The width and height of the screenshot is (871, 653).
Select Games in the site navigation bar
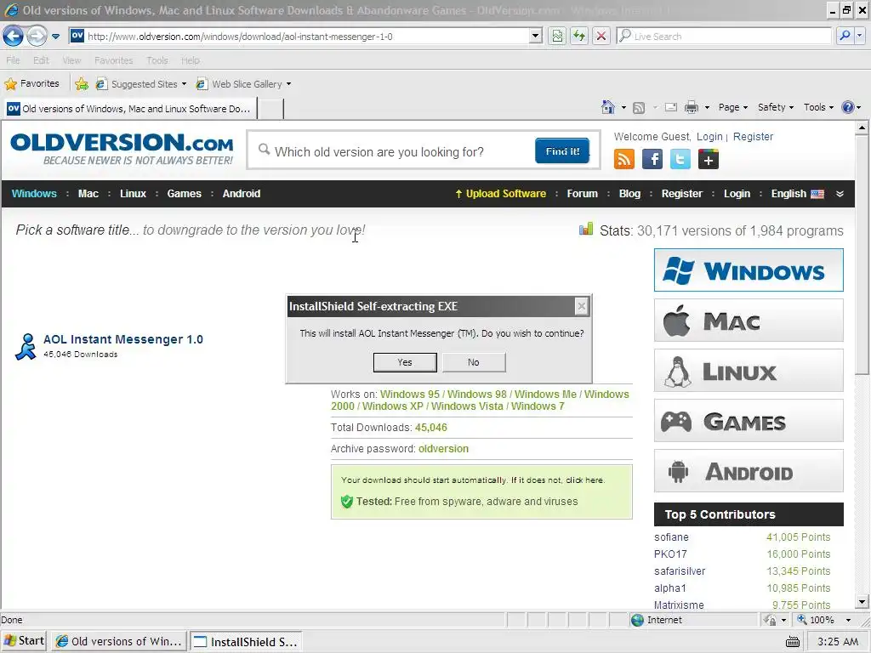click(x=184, y=194)
